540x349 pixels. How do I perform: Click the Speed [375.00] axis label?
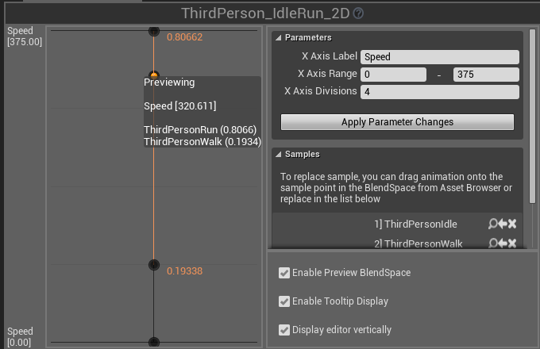coord(25,36)
